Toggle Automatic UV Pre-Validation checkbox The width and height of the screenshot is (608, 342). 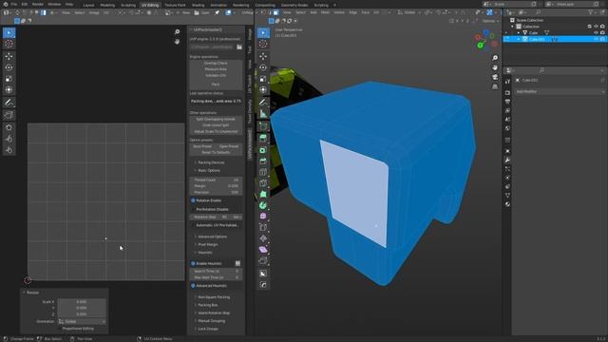193,225
